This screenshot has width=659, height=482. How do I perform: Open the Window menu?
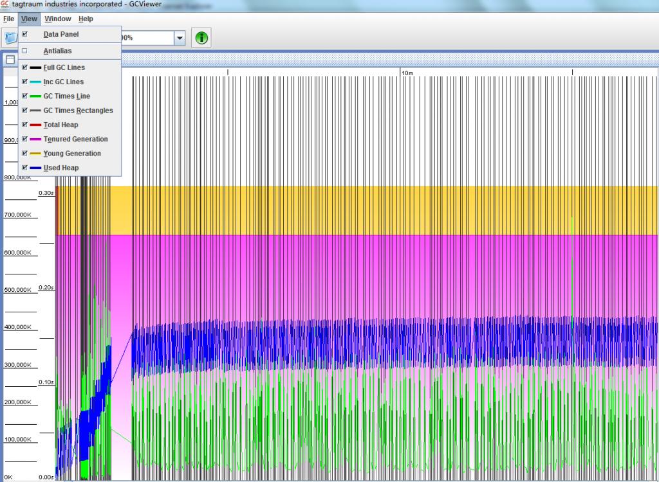(57, 19)
